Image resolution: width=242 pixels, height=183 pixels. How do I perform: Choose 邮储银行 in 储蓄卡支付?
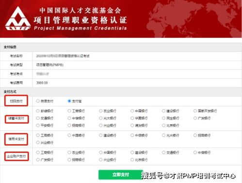38,111
